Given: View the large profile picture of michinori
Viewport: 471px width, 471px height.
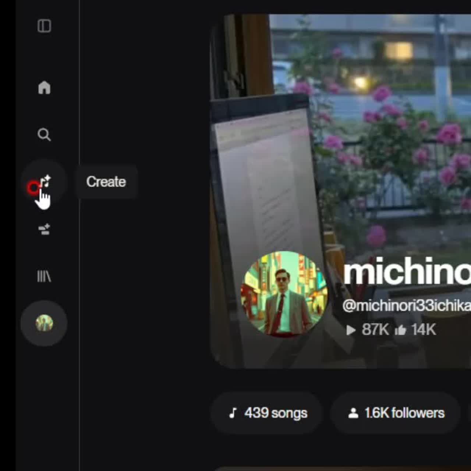Looking at the screenshot, I should point(284,294).
